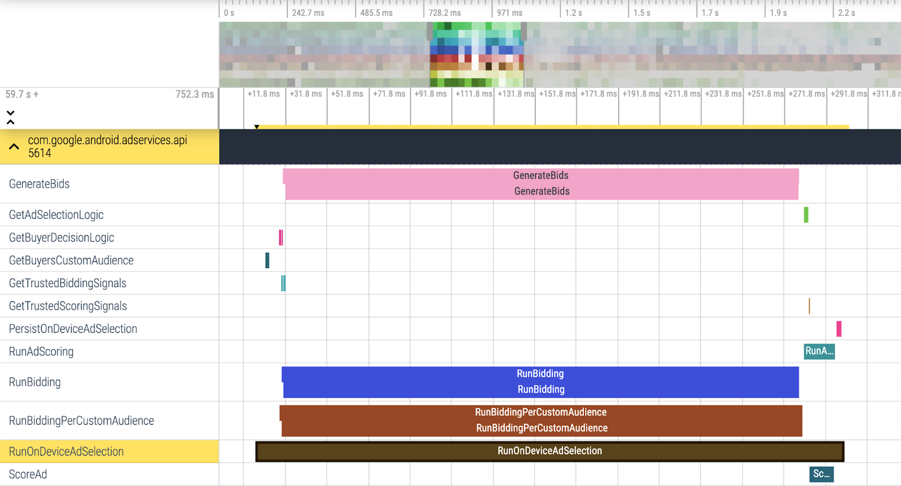
Task: Click the GenerateBids track name
Action: click(x=39, y=184)
